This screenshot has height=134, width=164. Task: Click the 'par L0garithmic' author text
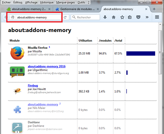pos(38,70)
